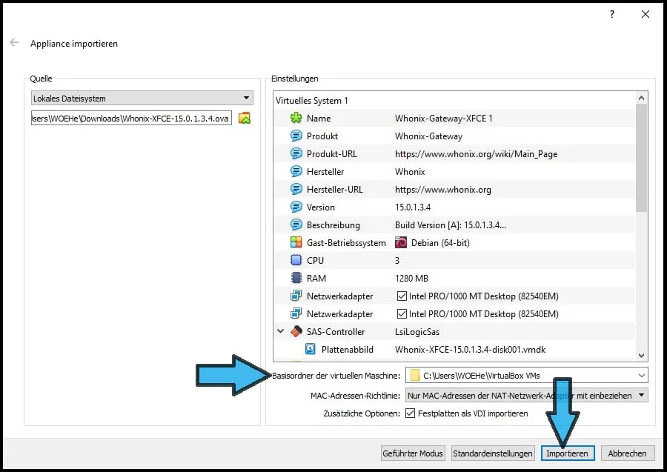
Task: Click the Hersteller-URL value https://www.whonix.org
Action: [x=443, y=189]
